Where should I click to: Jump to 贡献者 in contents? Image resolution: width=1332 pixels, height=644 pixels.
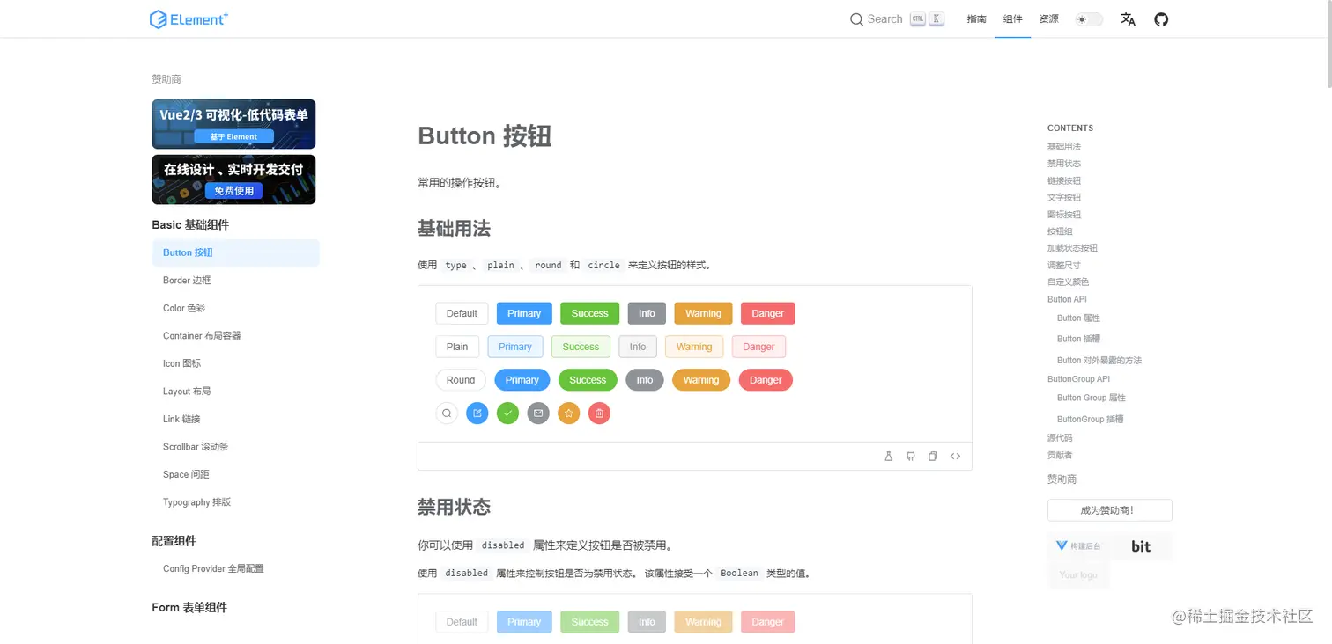pyautogui.click(x=1060, y=455)
